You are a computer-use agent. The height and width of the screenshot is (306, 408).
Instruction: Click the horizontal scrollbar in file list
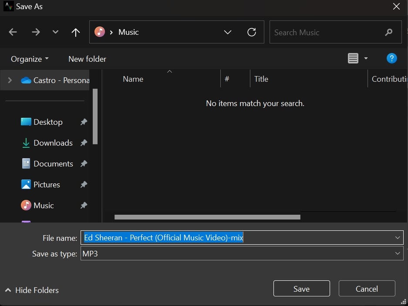pos(207,216)
